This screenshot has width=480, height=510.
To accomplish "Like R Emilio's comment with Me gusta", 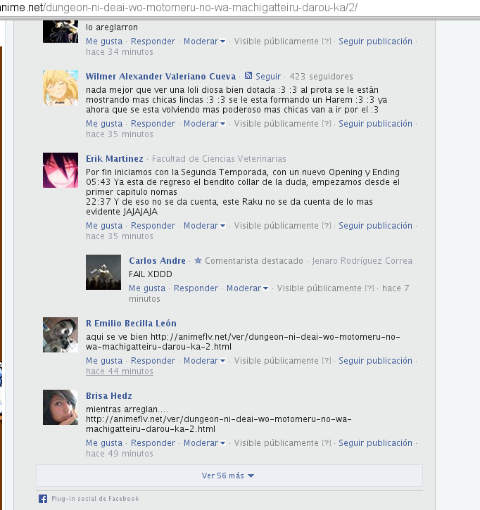I will 104,361.
